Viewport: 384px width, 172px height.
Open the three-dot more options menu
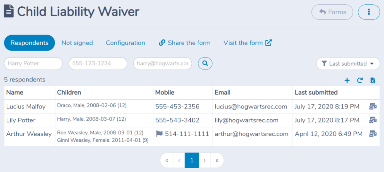369,12
